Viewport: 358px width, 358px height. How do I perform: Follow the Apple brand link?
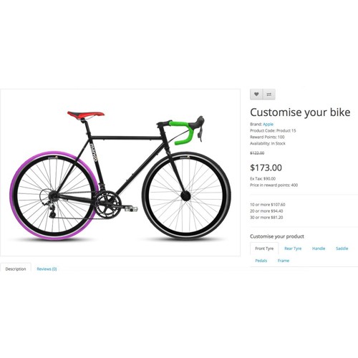tap(268, 124)
